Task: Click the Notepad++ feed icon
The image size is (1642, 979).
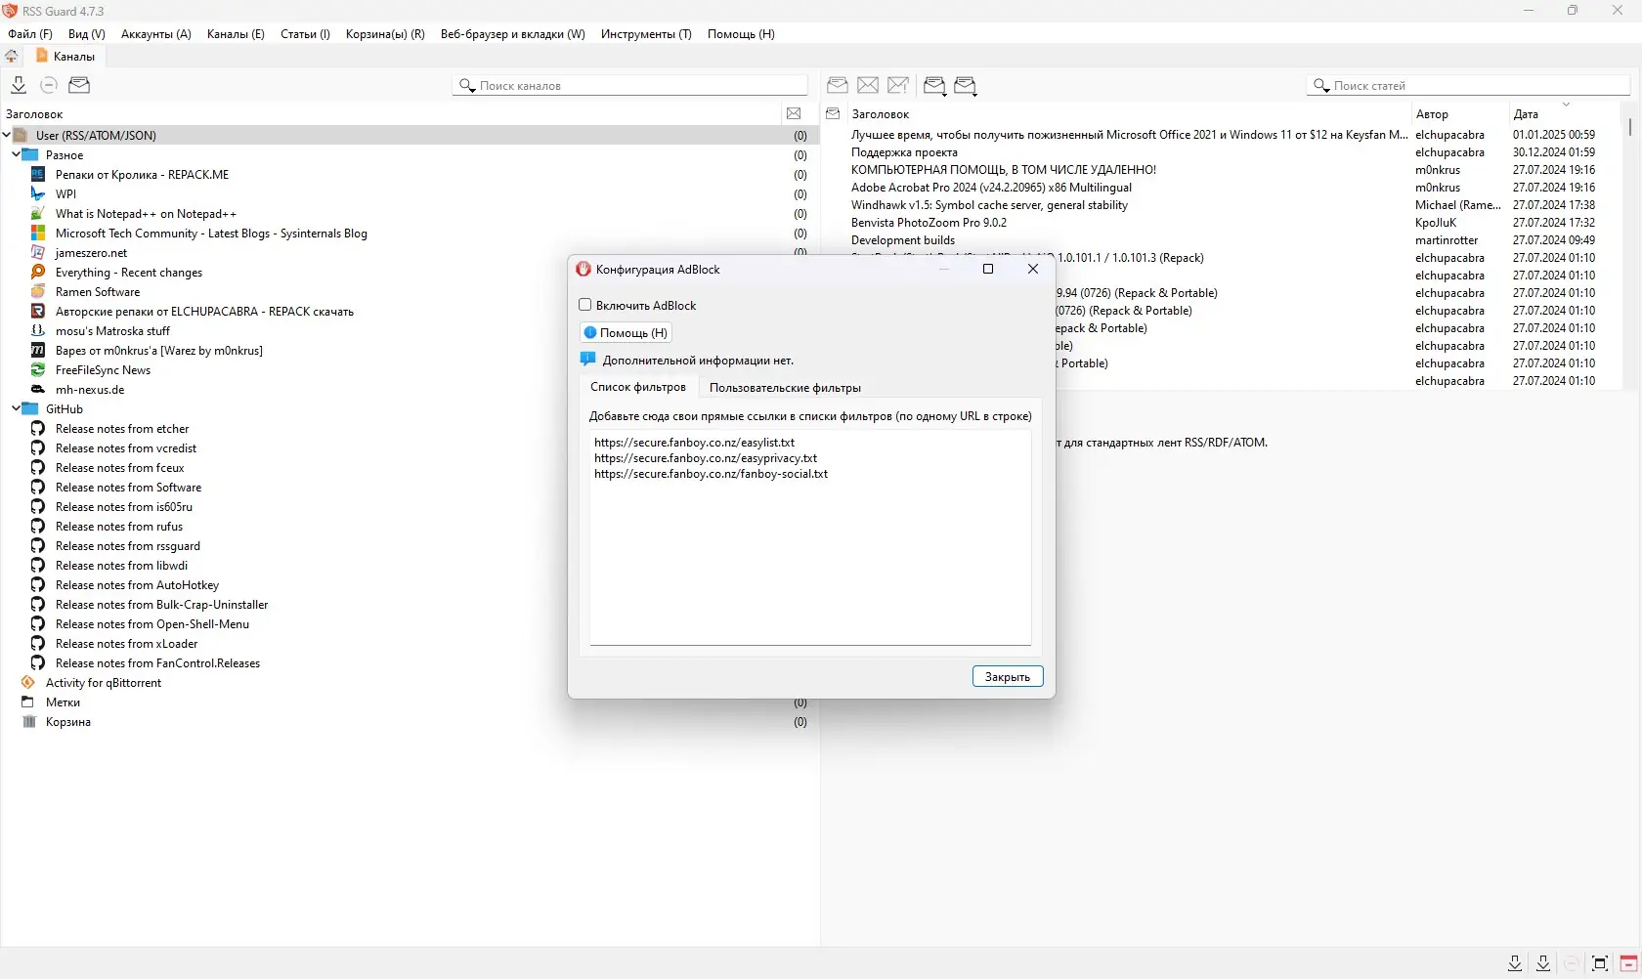Action: [x=38, y=214]
